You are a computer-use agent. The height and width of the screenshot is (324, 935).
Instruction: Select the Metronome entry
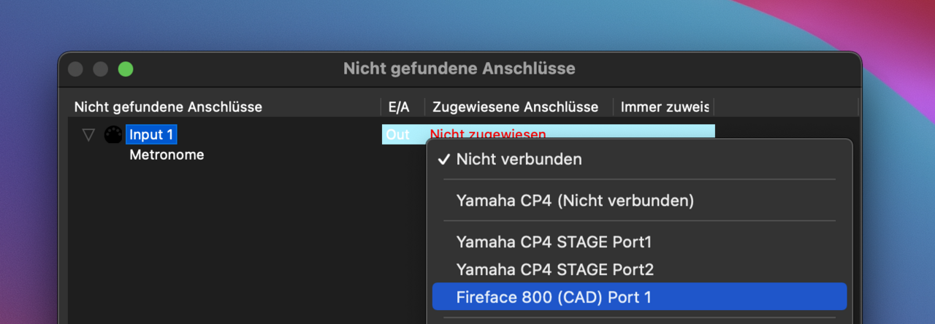167,155
